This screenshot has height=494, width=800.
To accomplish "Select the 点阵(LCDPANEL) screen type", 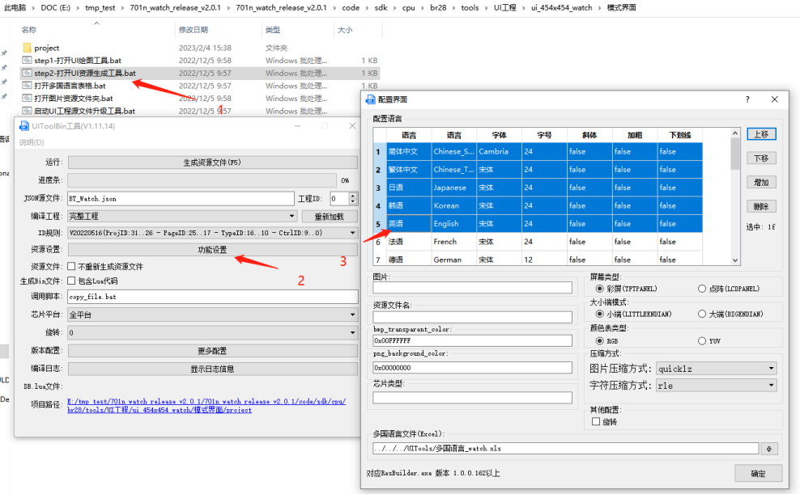I will click(702, 289).
